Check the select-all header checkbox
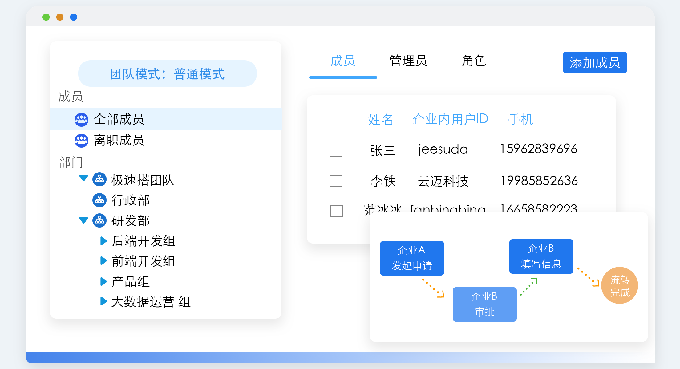The image size is (680, 369). point(336,120)
